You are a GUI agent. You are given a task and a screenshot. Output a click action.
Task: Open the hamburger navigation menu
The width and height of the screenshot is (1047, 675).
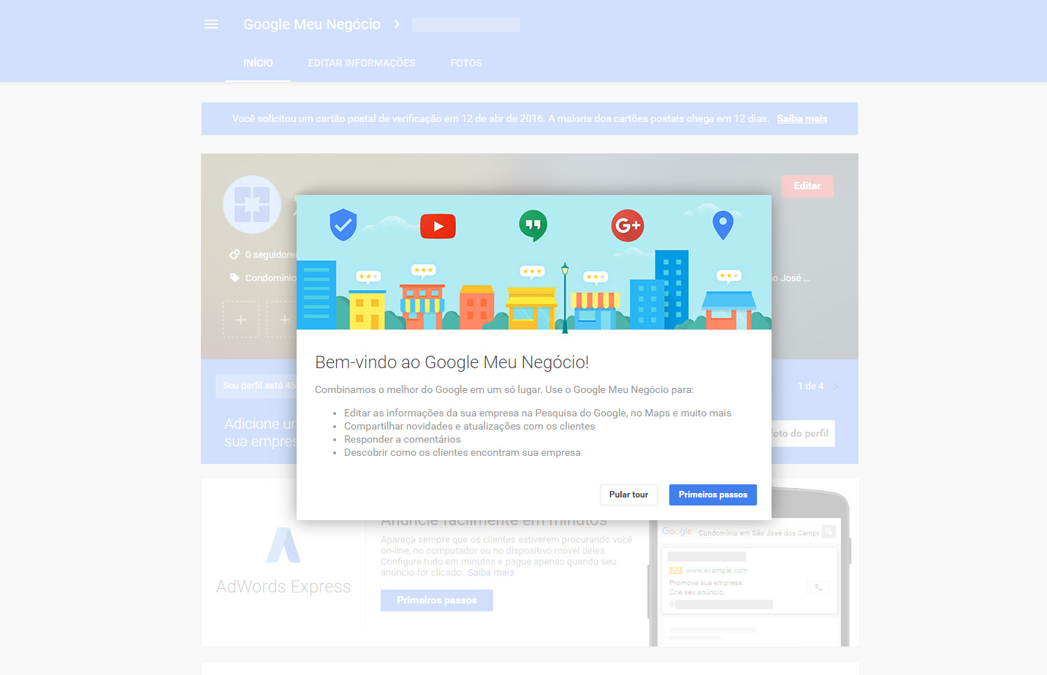click(211, 24)
